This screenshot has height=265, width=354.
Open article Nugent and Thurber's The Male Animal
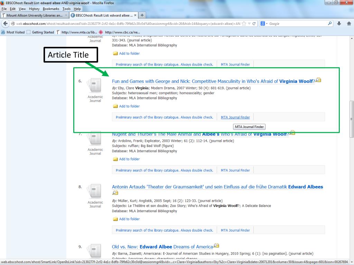[201, 134]
